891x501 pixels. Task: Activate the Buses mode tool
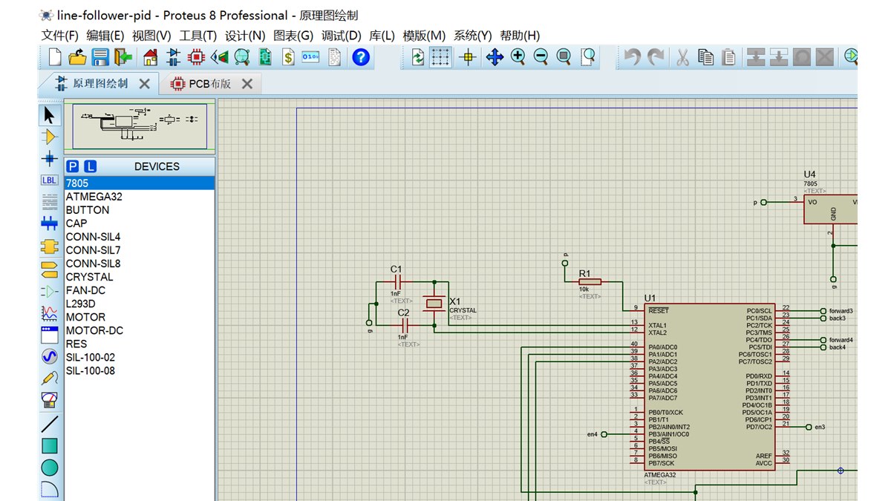49,223
